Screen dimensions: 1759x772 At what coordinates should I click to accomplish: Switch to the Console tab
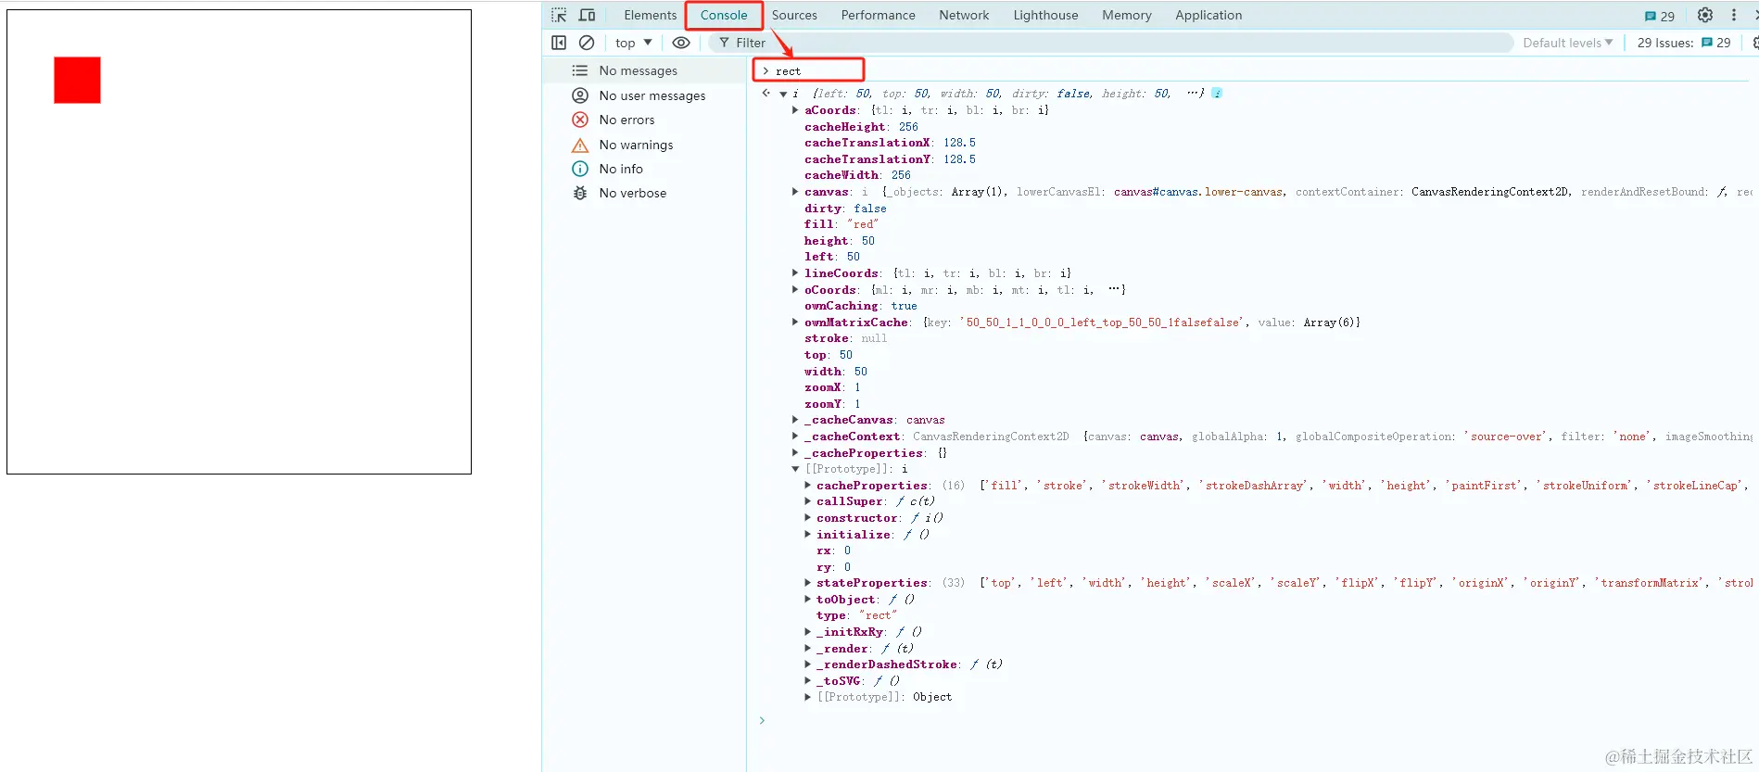[724, 15]
